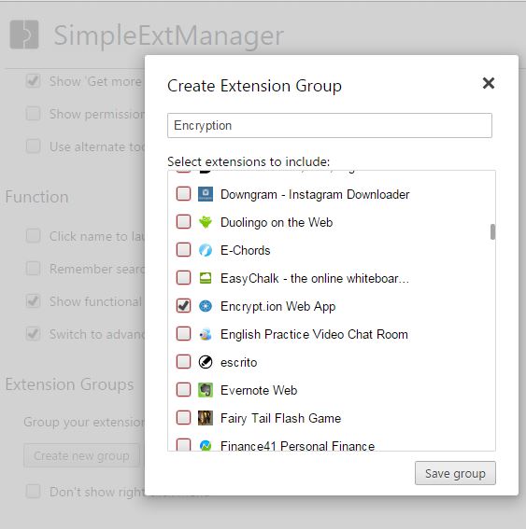Image resolution: width=526 pixels, height=529 pixels.
Task: Click the Encrypt.ion Web App icon
Action: (206, 306)
